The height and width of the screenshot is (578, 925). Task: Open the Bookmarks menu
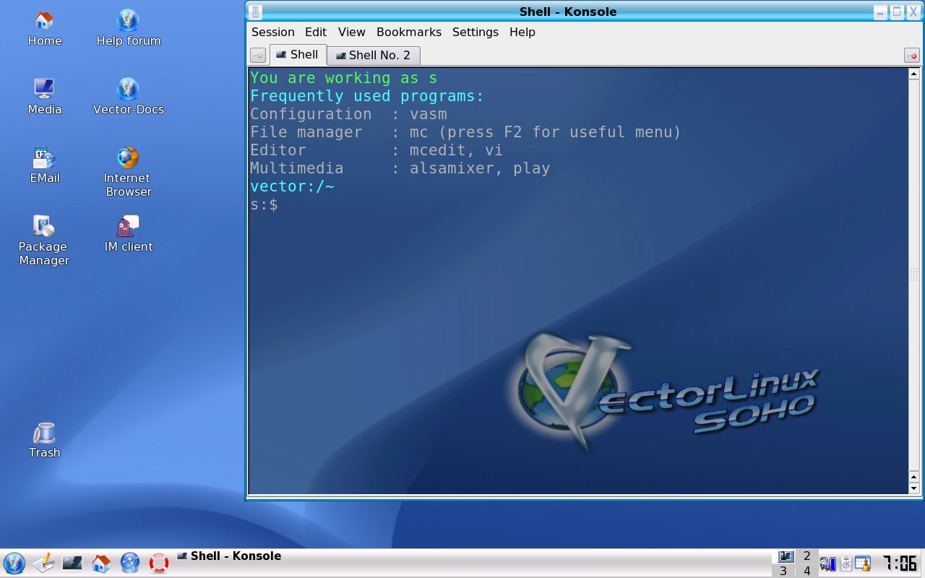point(409,33)
